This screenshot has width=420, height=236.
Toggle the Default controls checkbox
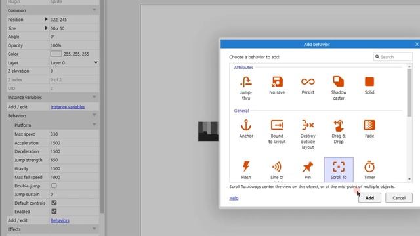(54, 203)
